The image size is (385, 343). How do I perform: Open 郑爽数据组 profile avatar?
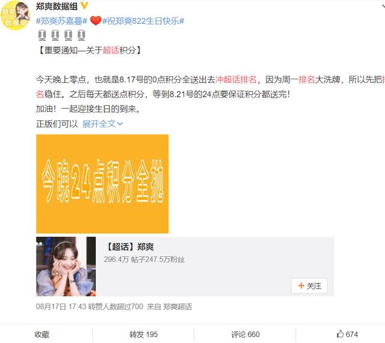point(14,15)
